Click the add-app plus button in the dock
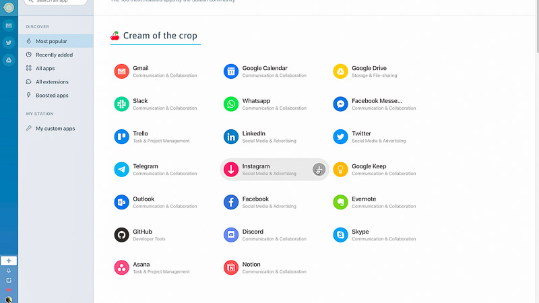The width and height of the screenshot is (539, 303). point(9,261)
